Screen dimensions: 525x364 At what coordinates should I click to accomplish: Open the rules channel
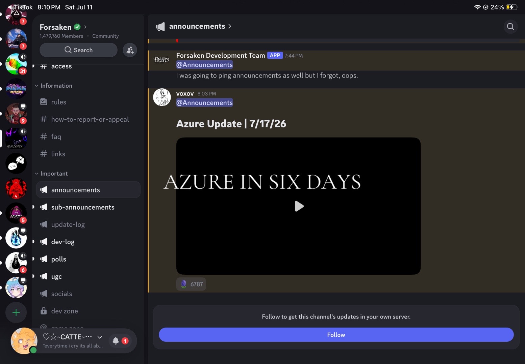point(88,102)
